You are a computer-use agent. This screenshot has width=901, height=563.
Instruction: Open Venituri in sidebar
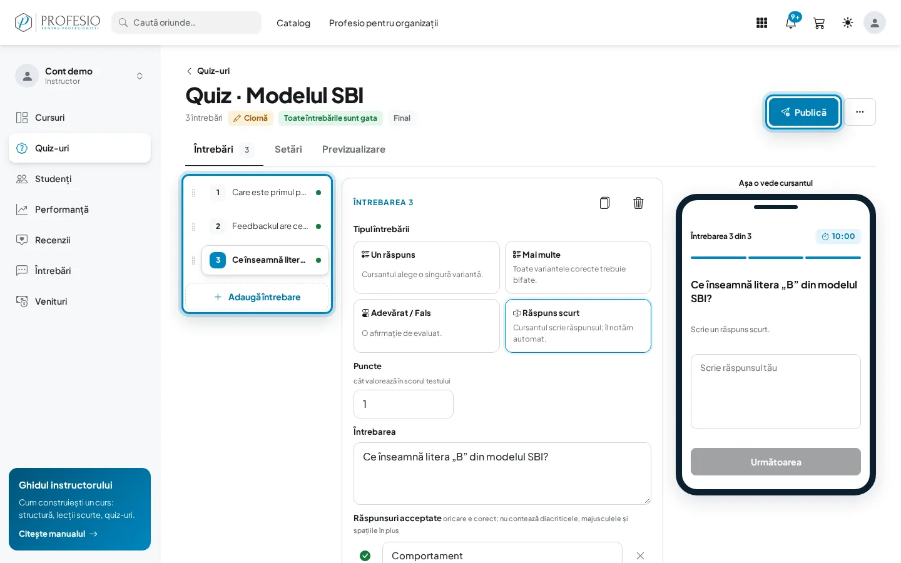[79, 302]
